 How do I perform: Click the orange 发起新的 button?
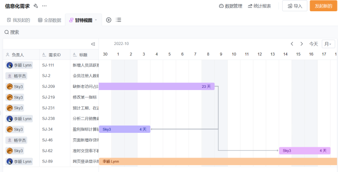coord(323,6)
